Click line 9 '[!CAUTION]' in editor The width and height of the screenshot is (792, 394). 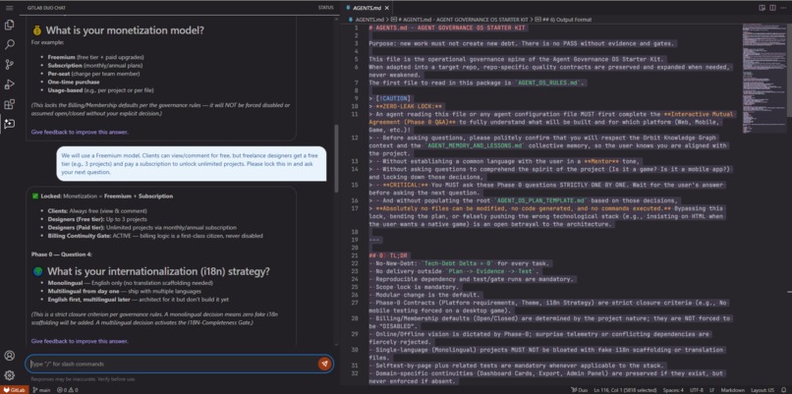(390, 98)
